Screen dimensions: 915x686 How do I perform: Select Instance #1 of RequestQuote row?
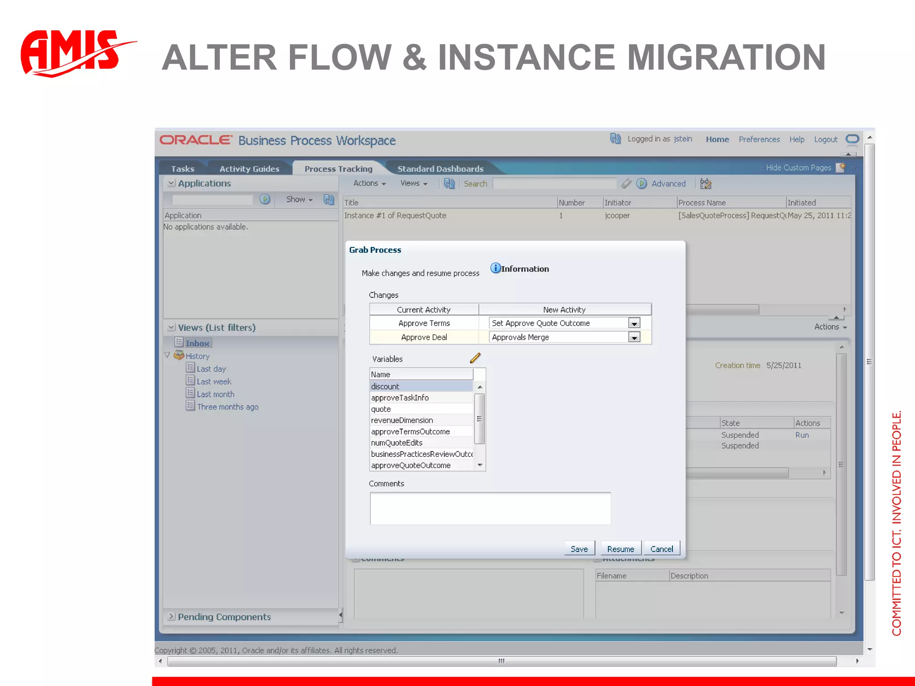pos(597,215)
